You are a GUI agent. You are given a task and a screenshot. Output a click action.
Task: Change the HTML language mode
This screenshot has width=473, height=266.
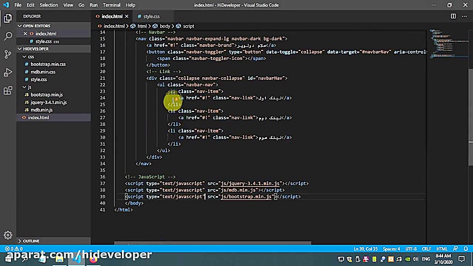click(441, 249)
